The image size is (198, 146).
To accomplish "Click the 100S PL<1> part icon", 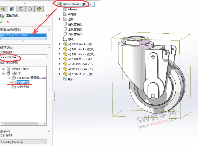I will pyautogui.click(x=65, y=74).
